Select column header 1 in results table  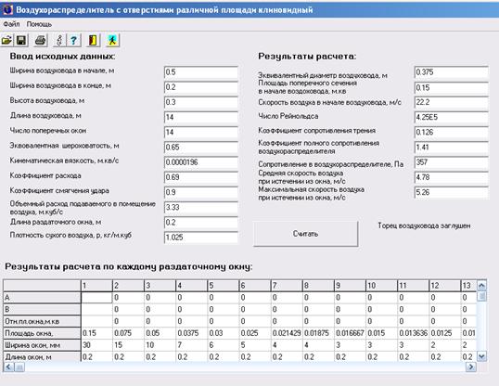96,286
